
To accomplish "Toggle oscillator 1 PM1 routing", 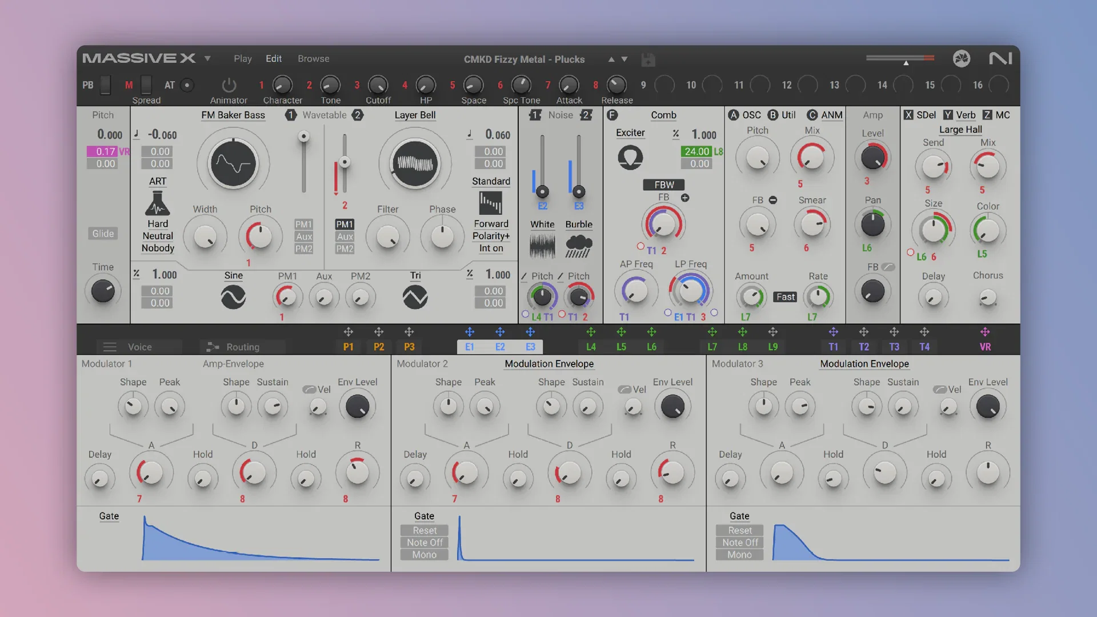I will coord(303,224).
